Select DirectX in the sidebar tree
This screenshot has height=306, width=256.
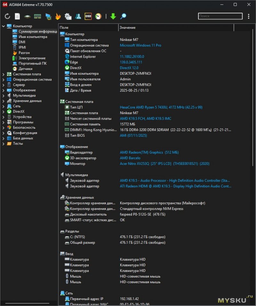(x=19, y=111)
